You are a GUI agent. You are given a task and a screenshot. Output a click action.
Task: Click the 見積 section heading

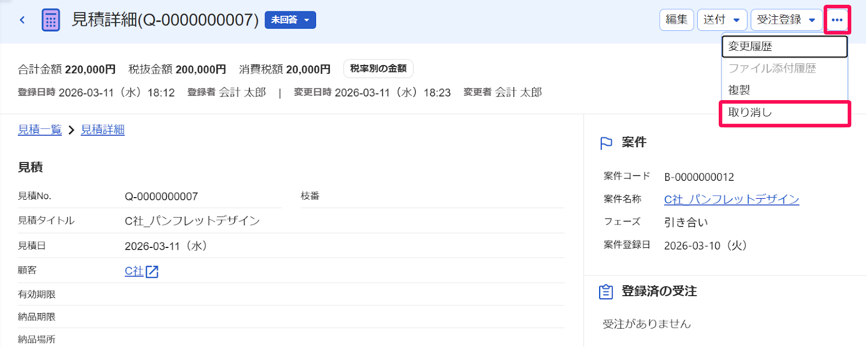(30, 167)
